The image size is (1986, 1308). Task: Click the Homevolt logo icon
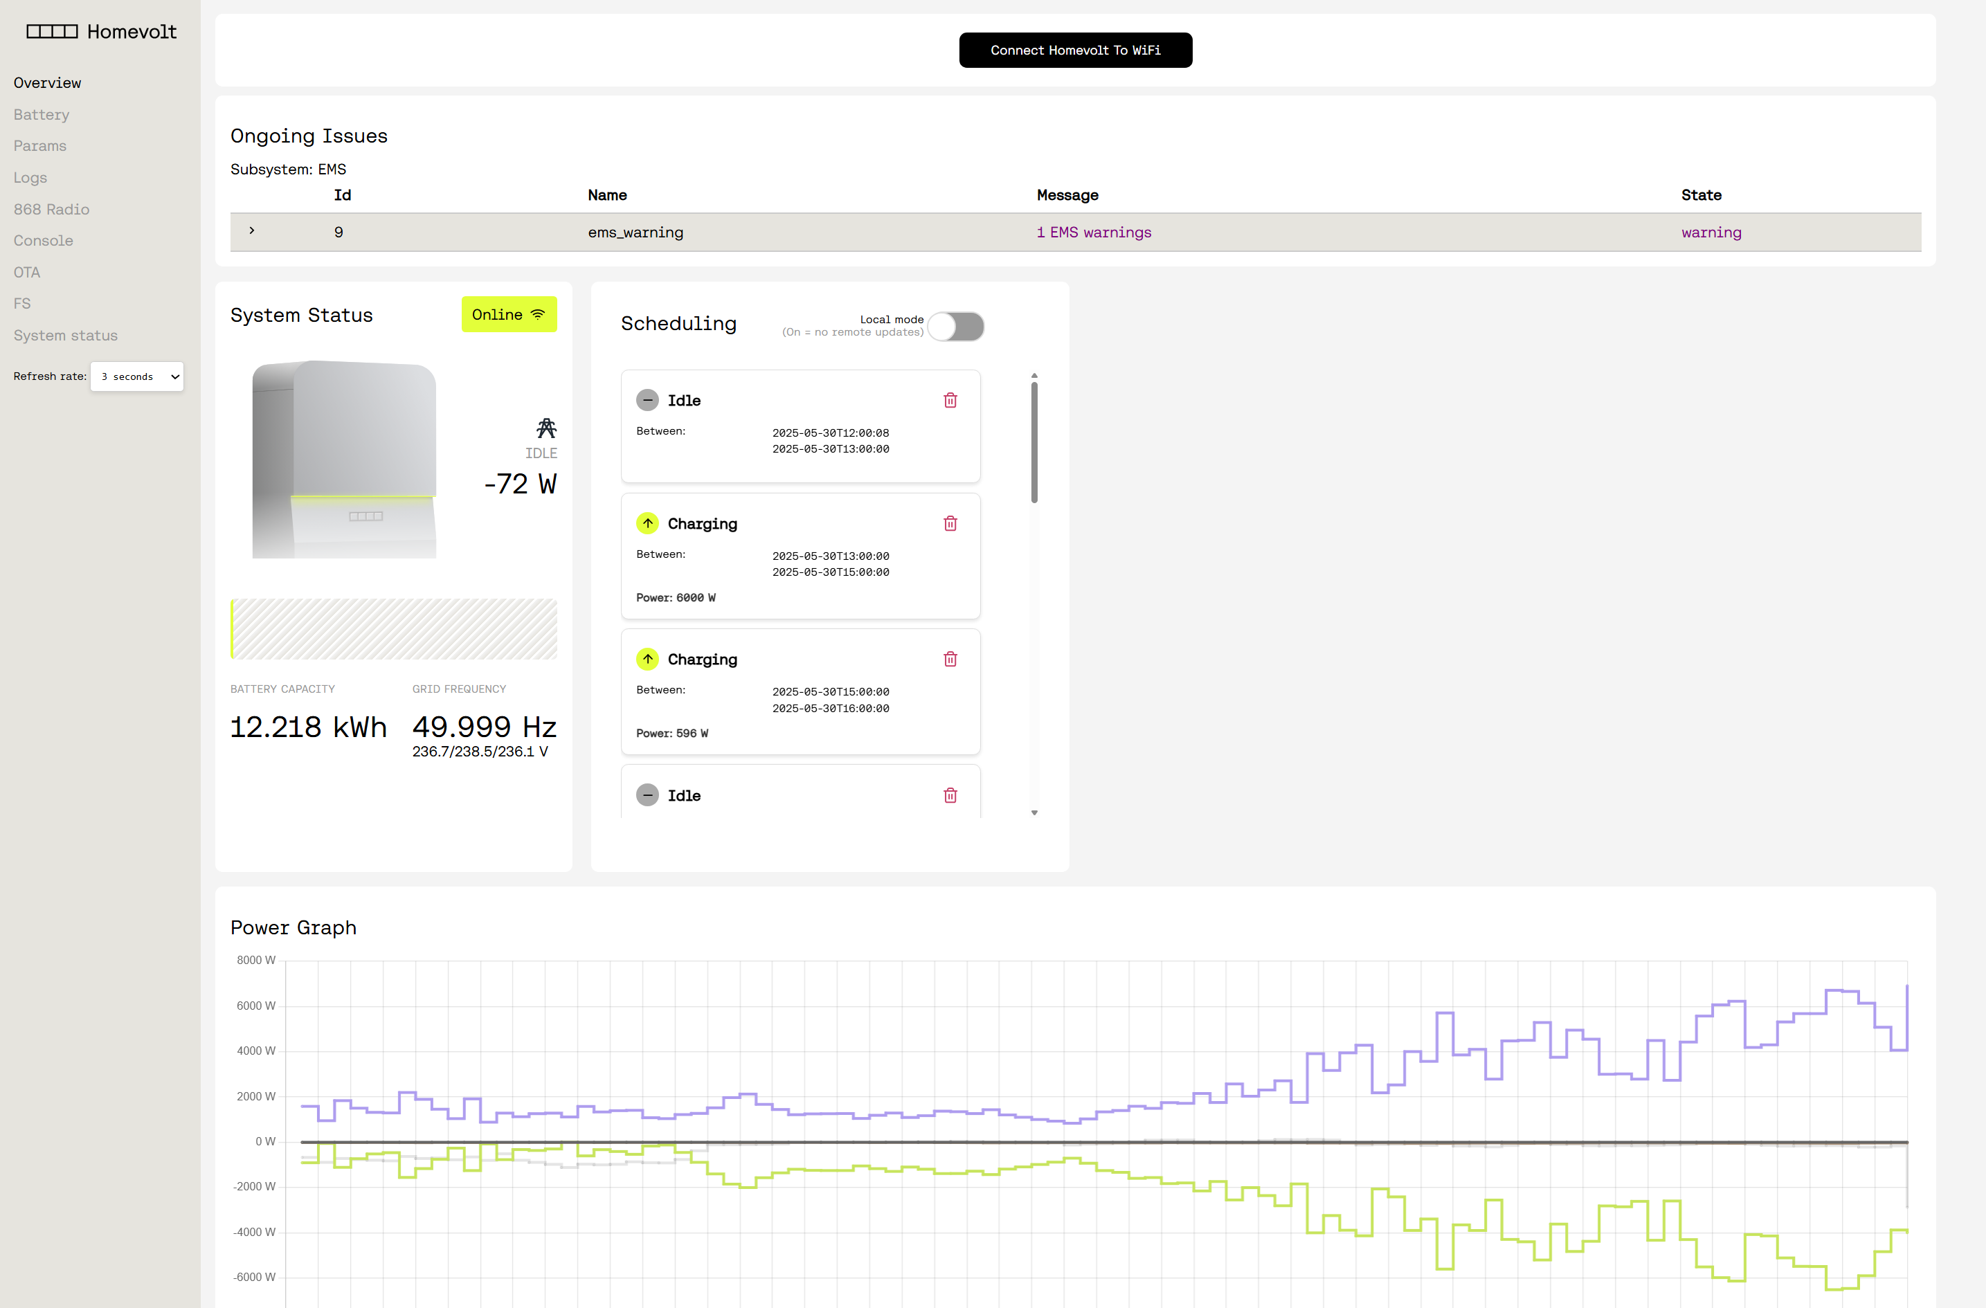(x=52, y=32)
